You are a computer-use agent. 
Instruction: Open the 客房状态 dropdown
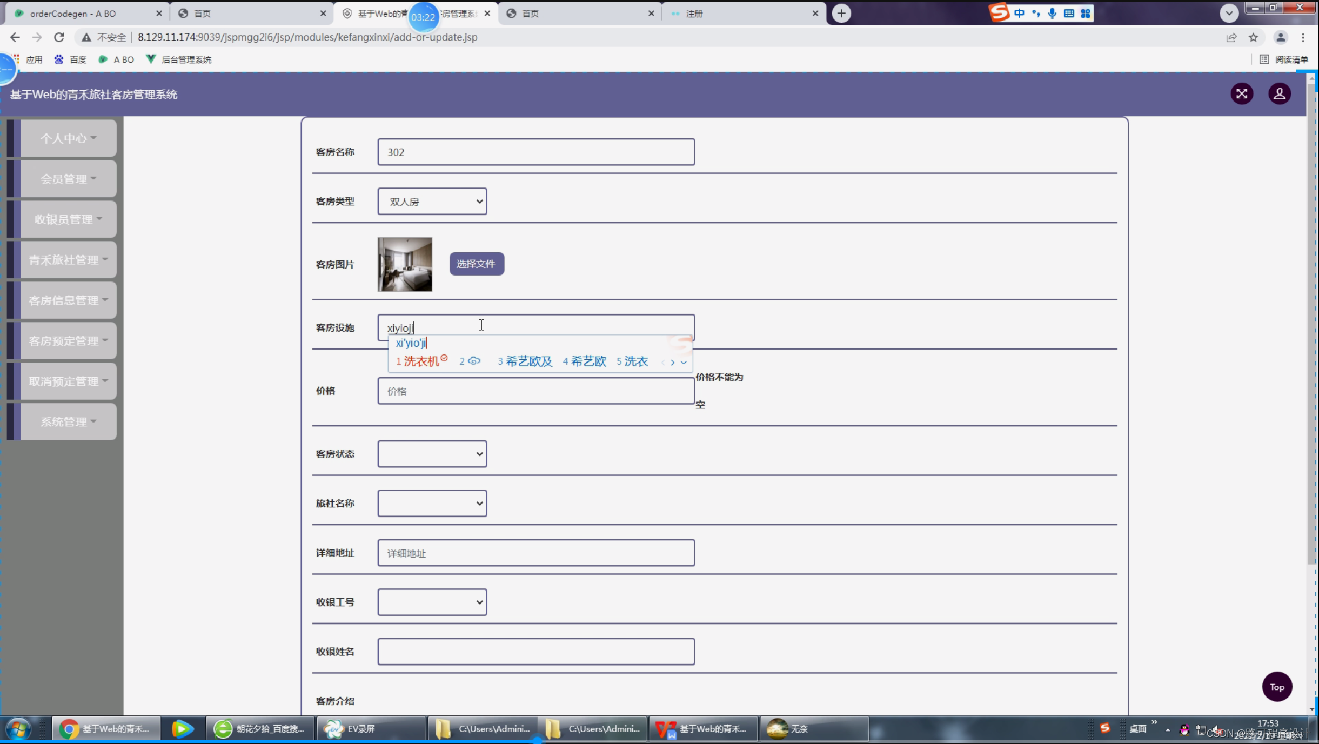tap(432, 454)
